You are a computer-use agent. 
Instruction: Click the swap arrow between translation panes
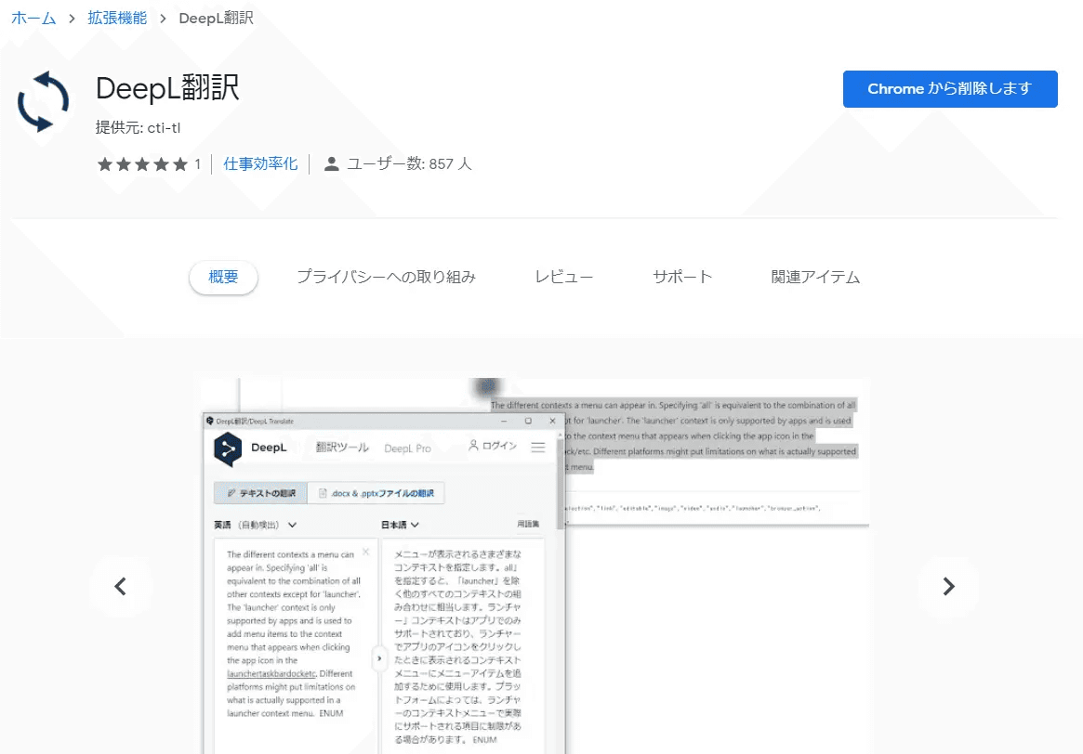[379, 658]
